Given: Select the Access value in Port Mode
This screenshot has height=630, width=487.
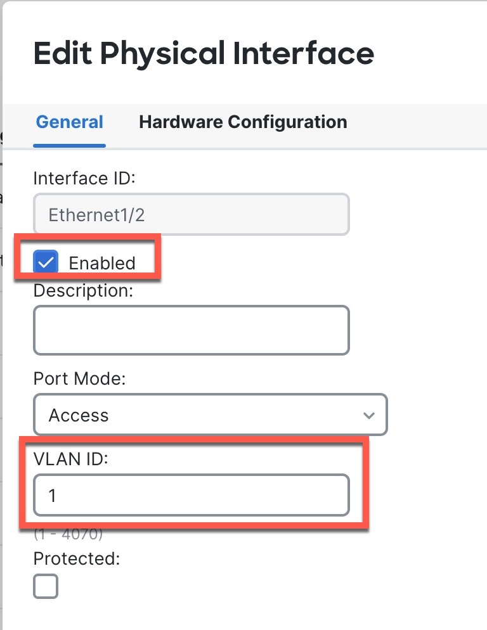Looking at the screenshot, I should click(x=211, y=415).
